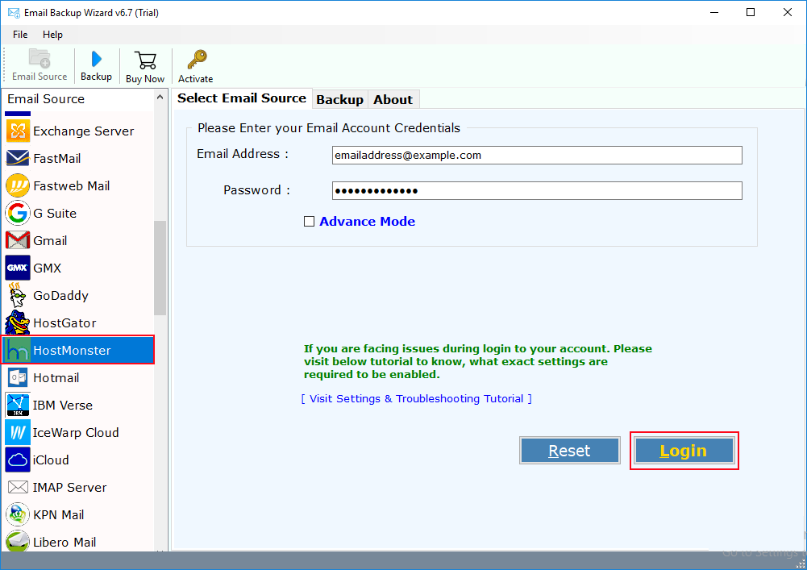
Task: Open the File menu
Action: pyautogui.click(x=20, y=35)
